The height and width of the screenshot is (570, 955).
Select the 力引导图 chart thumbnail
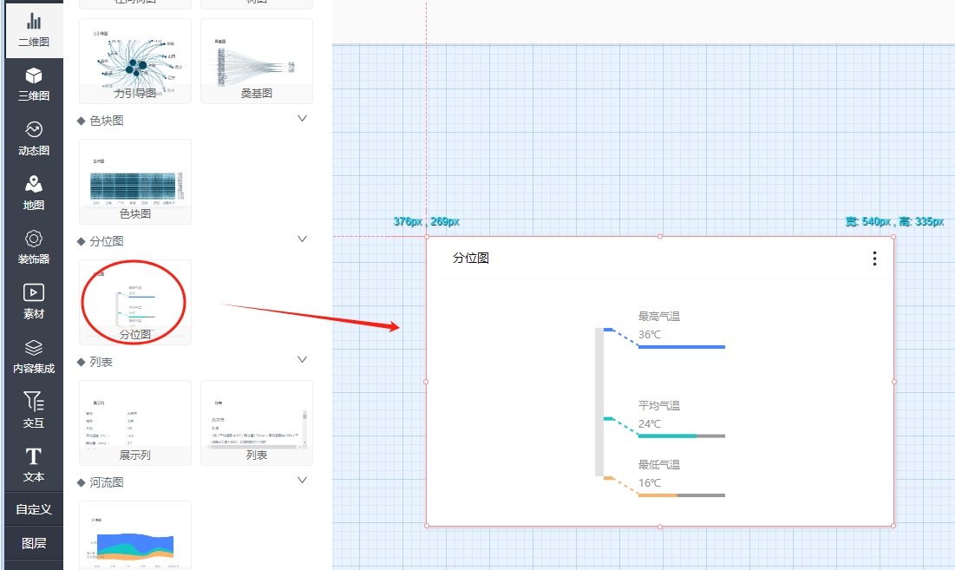tap(134, 61)
